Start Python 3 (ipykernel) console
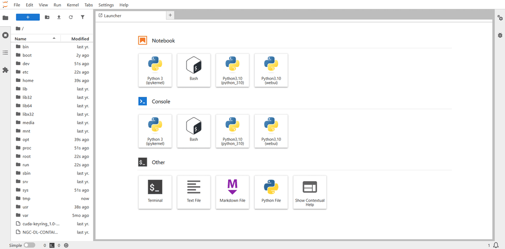The image size is (505, 249). 155,131
